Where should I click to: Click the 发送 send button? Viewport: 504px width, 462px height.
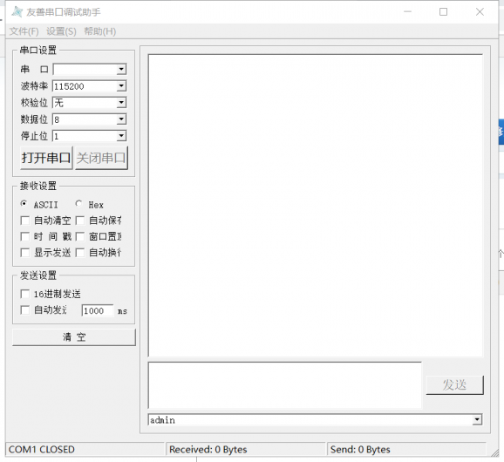tap(454, 385)
